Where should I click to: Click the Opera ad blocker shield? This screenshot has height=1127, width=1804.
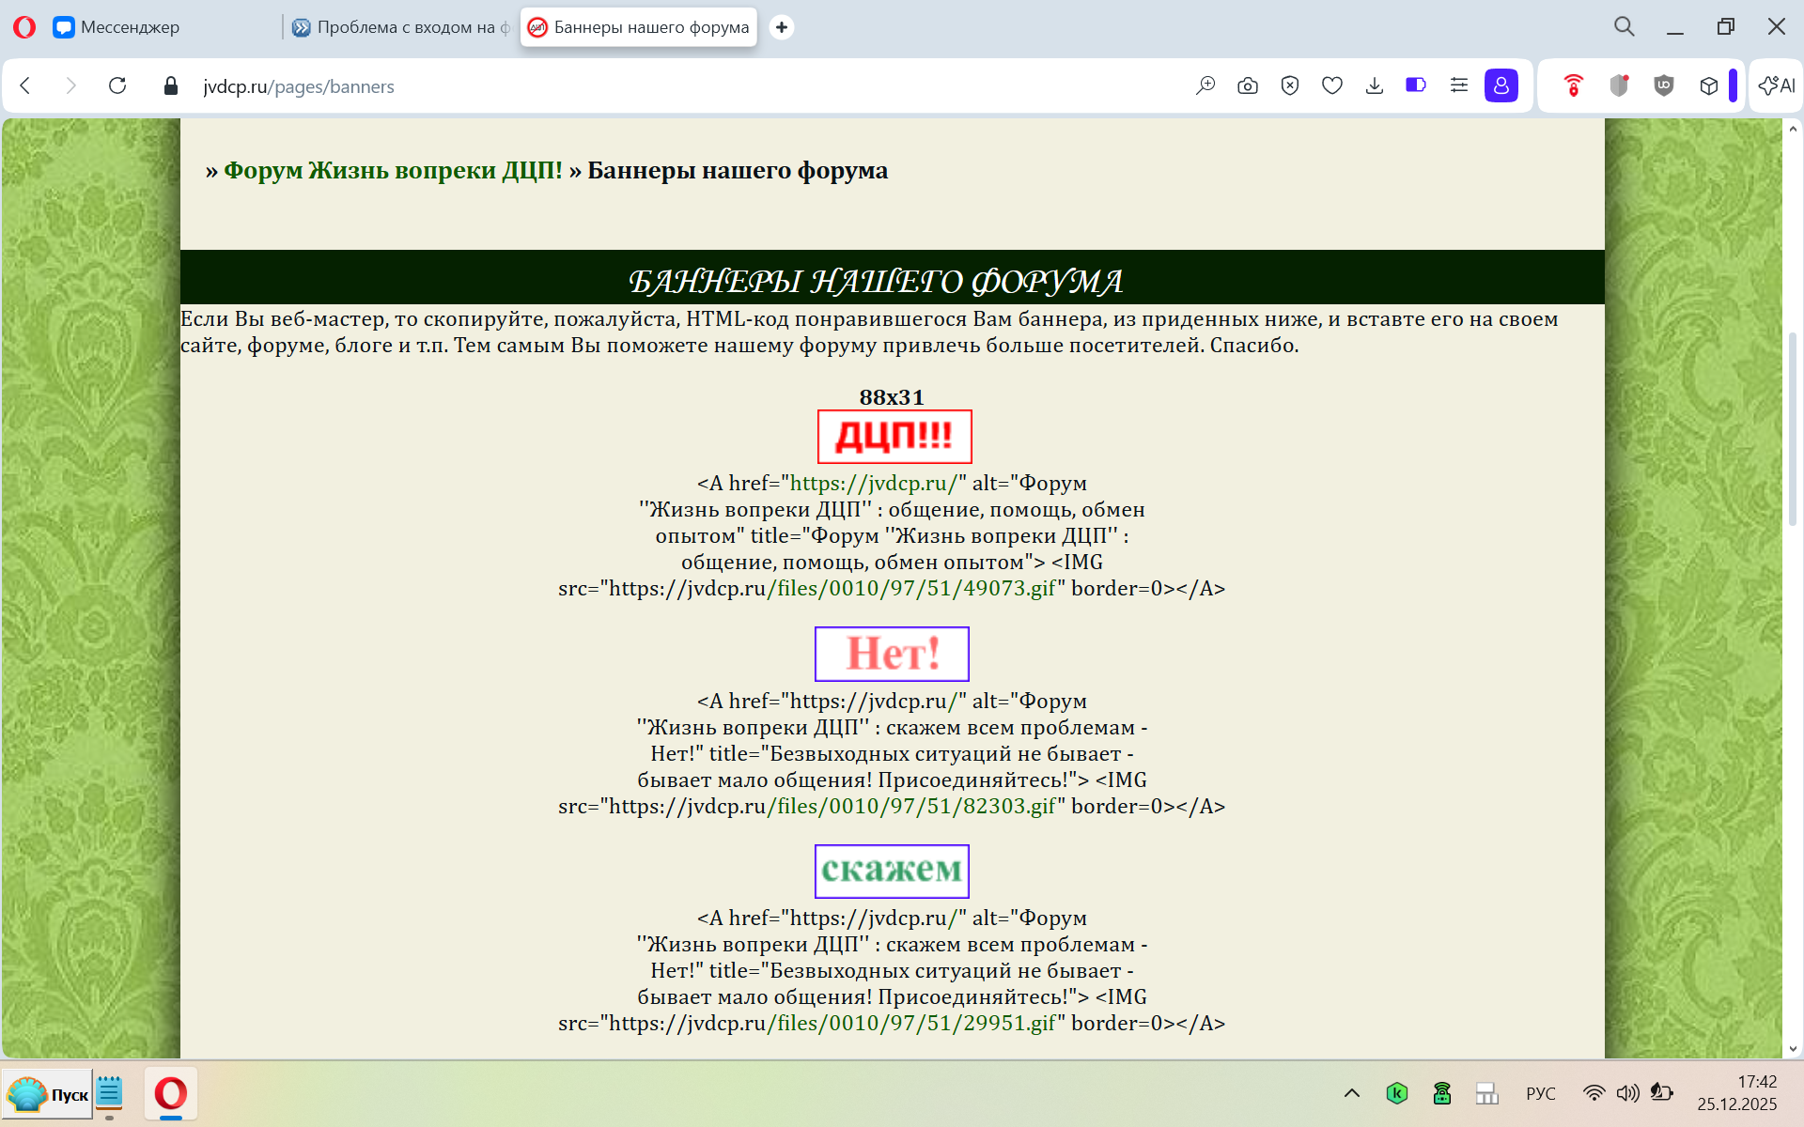pos(1289,86)
